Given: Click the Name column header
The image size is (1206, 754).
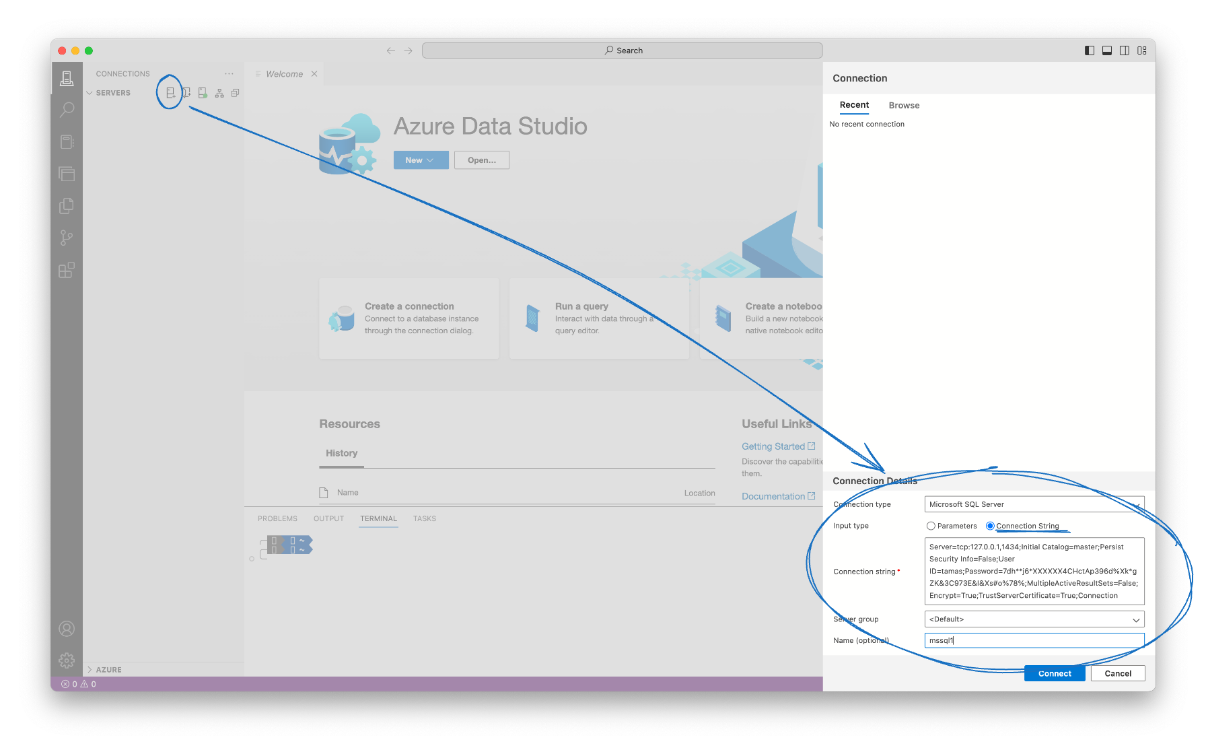Looking at the screenshot, I should (x=348, y=493).
